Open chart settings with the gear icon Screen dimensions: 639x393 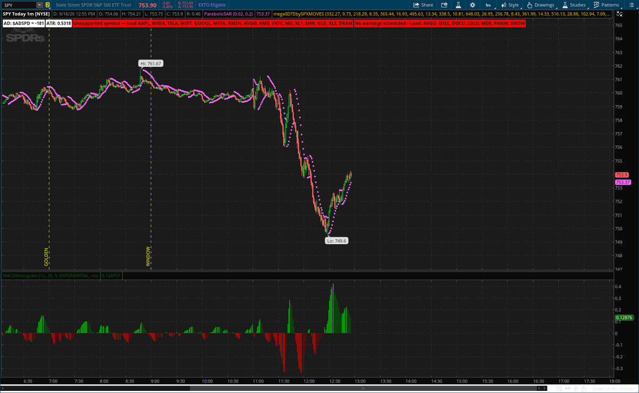[472, 5]
